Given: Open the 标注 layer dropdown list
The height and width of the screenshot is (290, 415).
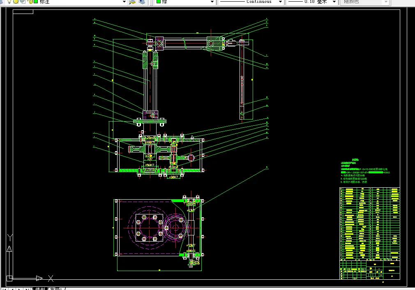Looking at the screenshot, I should (x=124, y=2).
